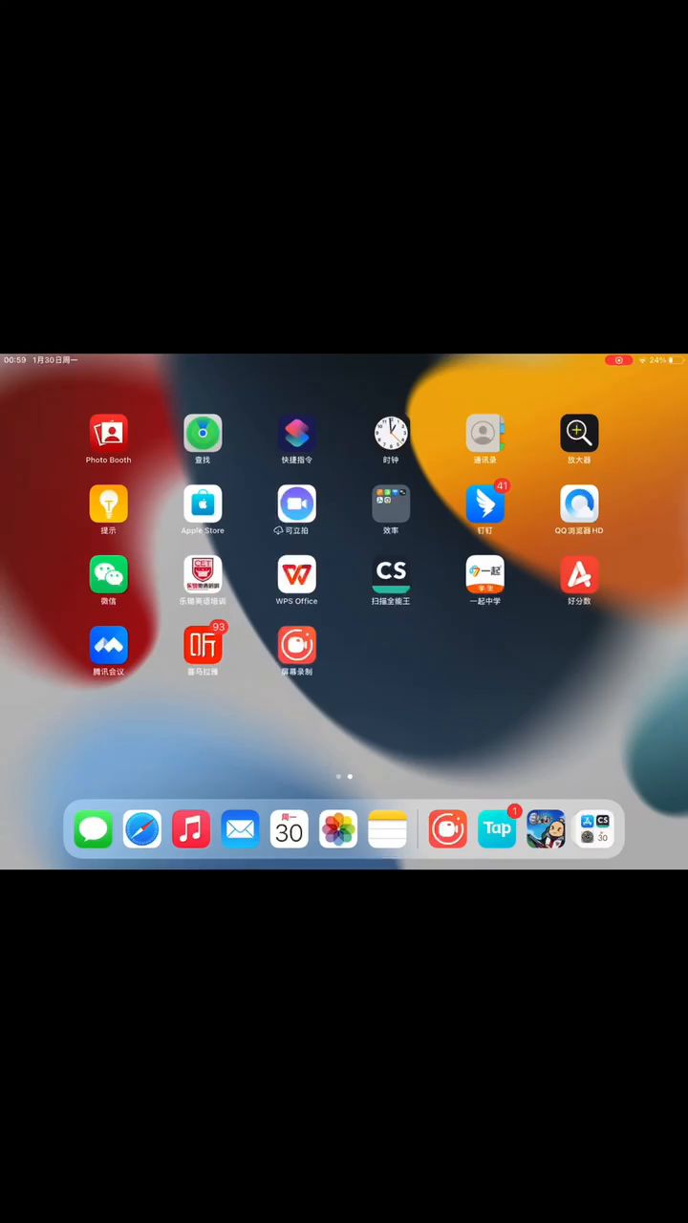The height and width of the screenshot is (1223, 688).
Task: Open the DingTalk (钉钉) app
Action: (484, 504)
